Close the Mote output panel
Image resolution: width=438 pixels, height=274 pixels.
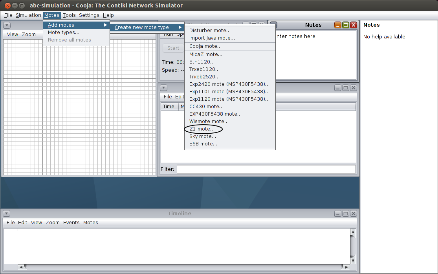point(354,88)
